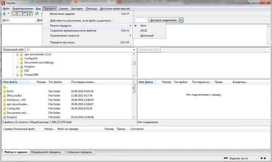Sort local list by Размер column
Viewport: 272px width, 162px height.
pos(38,82)
